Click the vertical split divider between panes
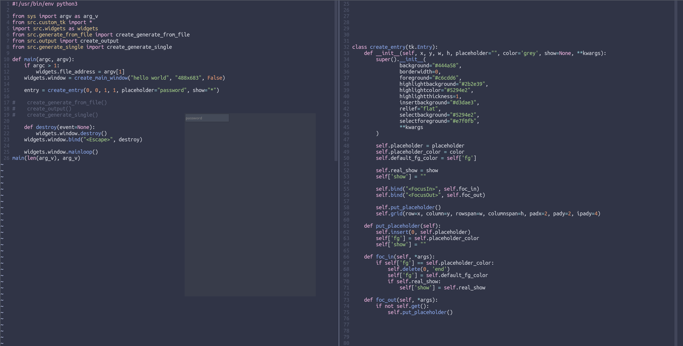 [339, 173]
